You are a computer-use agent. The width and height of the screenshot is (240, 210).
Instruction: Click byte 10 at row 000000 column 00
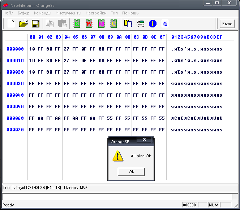[x=32, y=49]
